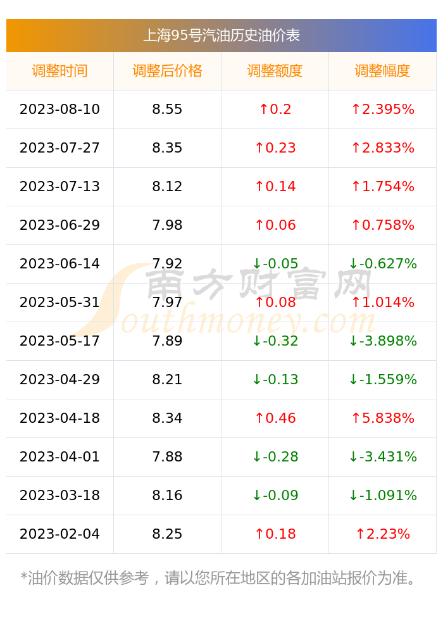Select the 2023-07-13 date row
The height and width of the screenshot is (633, 443).
coord(221,187)
